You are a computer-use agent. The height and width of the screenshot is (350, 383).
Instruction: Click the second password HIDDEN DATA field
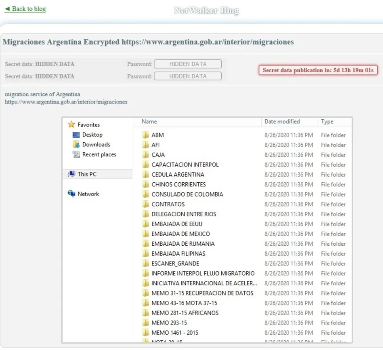click(188, 76)
